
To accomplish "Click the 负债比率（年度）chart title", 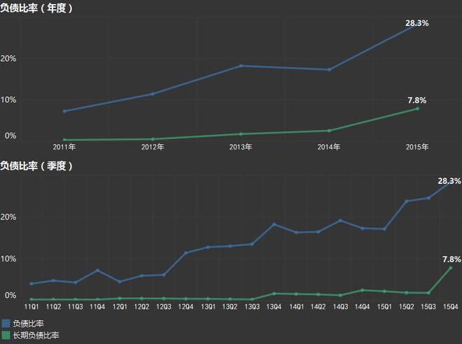I will [x=36, y=8].
